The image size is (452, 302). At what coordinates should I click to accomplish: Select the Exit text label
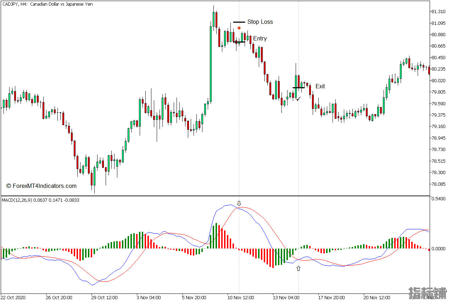pyautogui.click(x=320, y=86)
